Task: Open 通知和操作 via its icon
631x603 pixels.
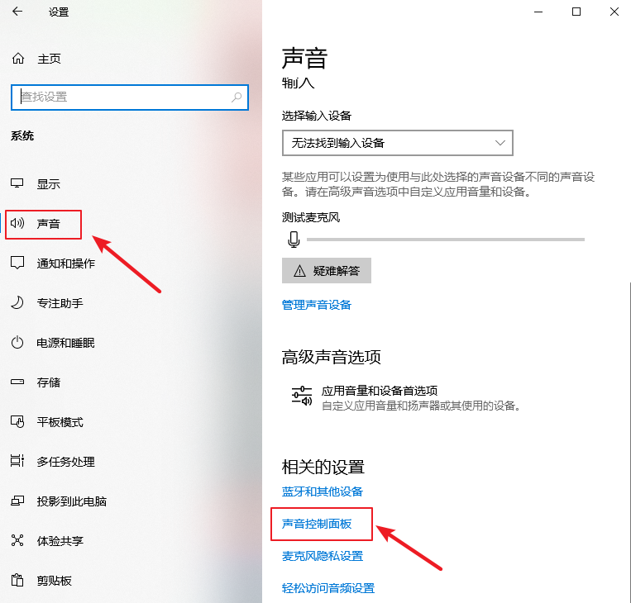Action: tap(17, 263)
